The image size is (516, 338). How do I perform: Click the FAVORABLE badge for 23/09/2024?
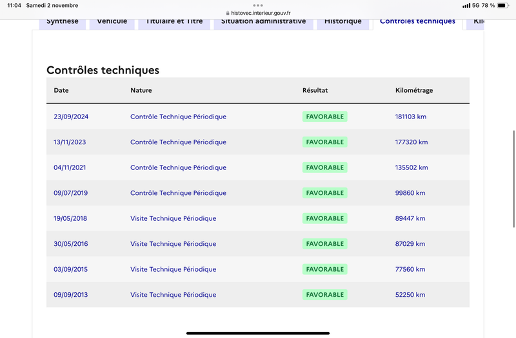coord(325,117)
